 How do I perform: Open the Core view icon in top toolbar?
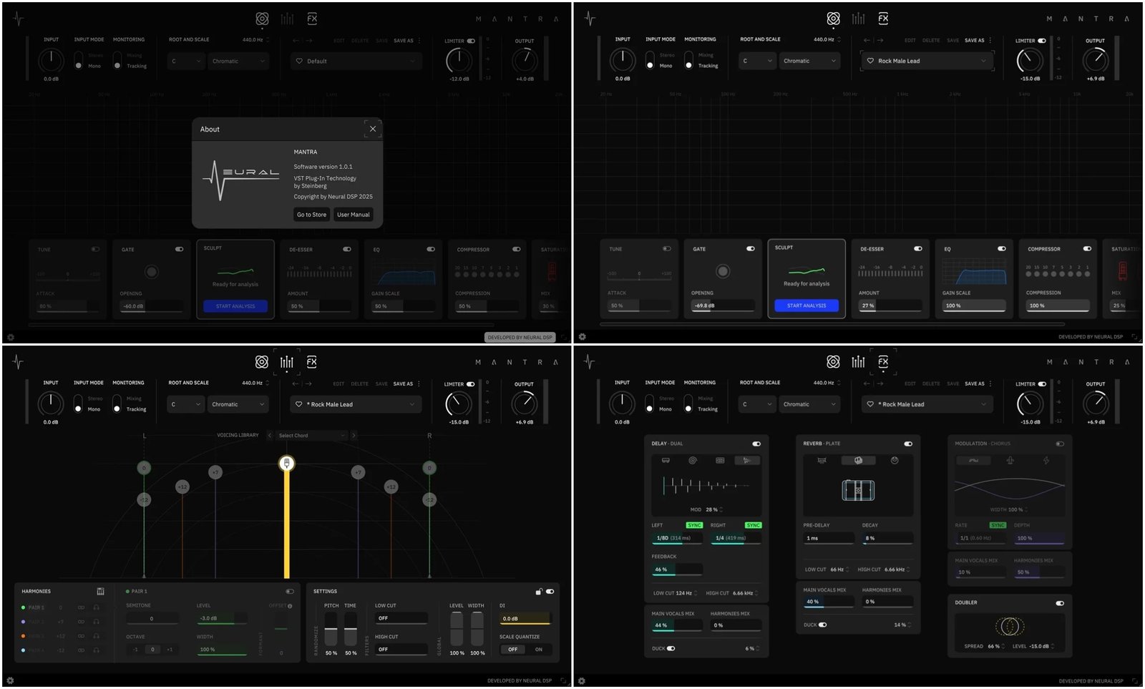coord(261,18)
